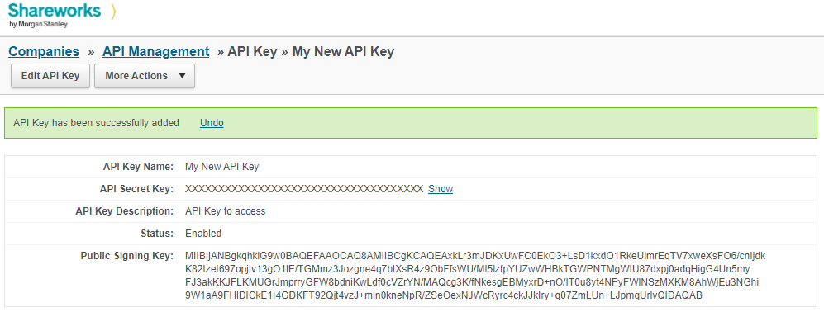Open the More Actions dropdown
The width and height of the screenshot is (824, 312).
tap(145, 76)
